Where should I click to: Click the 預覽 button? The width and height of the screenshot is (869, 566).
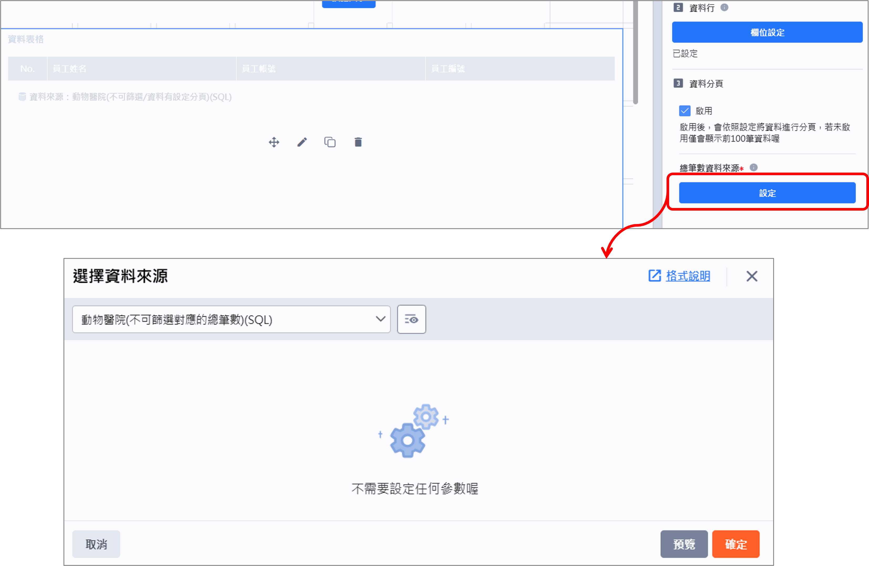[x=684, y=544]
